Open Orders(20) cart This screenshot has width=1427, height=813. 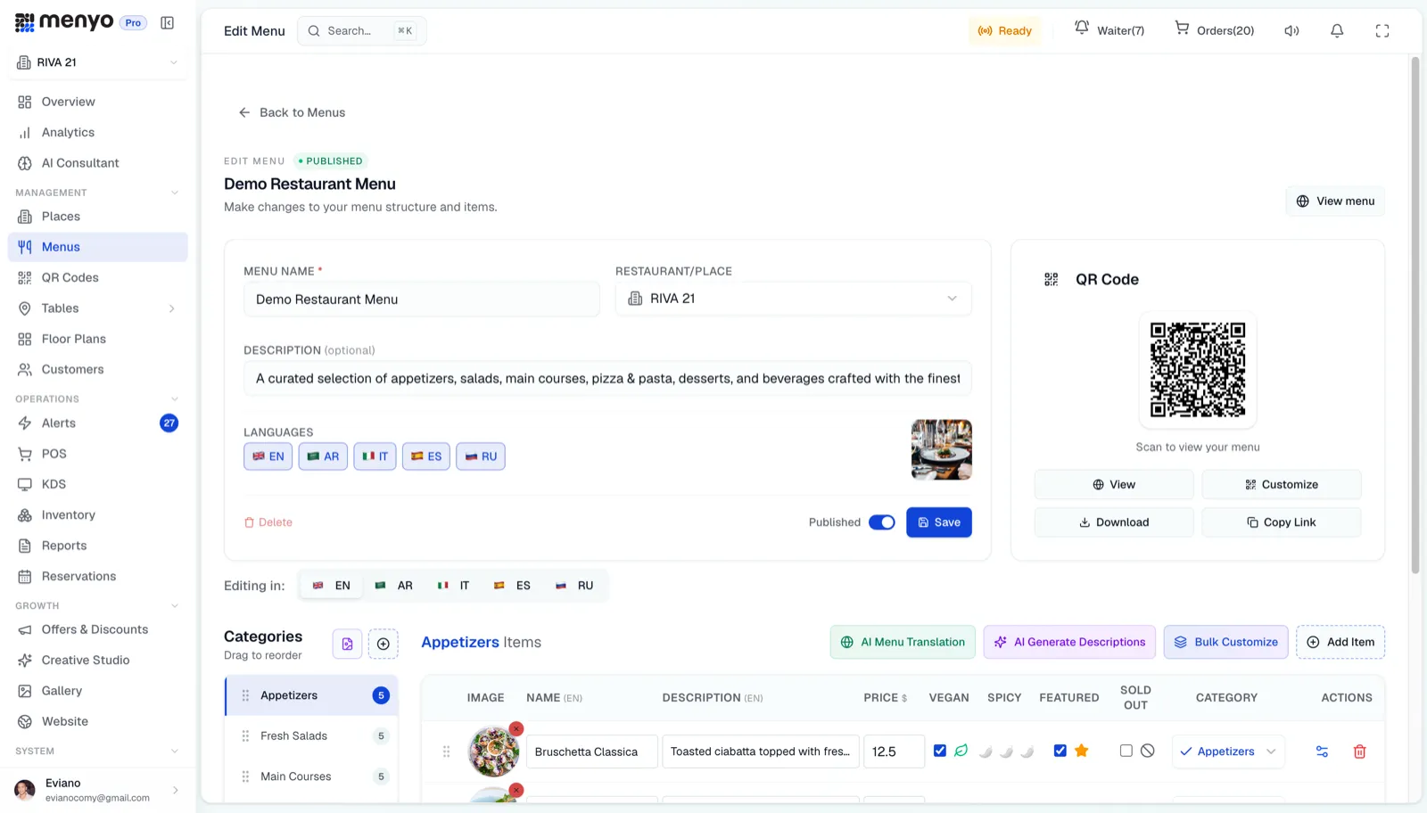(x=1214, y=30)
